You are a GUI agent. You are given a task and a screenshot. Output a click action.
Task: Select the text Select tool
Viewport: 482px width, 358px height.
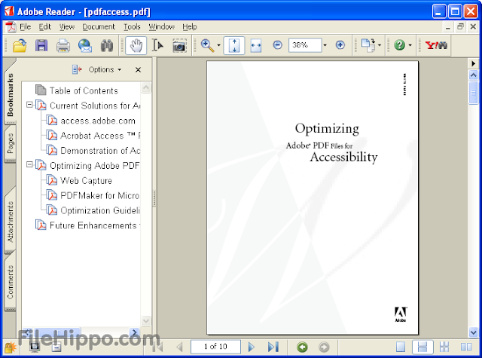[157, 45]
